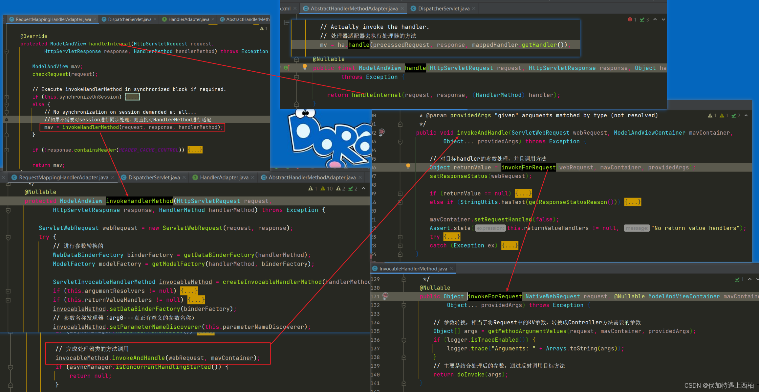The height and width of the screenshot is (392, 759).
Task: Click the structure lines icon left of sticky preview
Action: pos(287,23)
